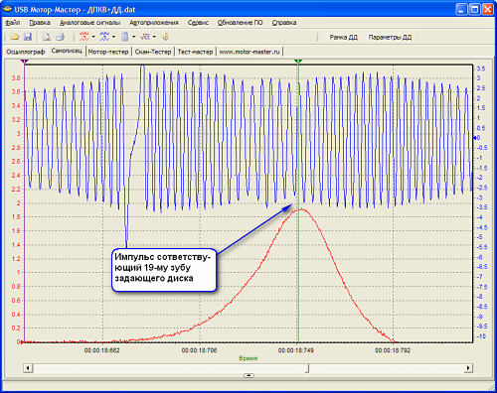Click the right arrow of the horizontal scrollbar

[468, 368]
